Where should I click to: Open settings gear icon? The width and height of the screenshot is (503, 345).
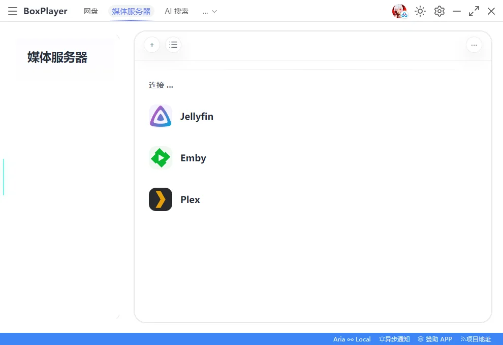coord(439,11)
